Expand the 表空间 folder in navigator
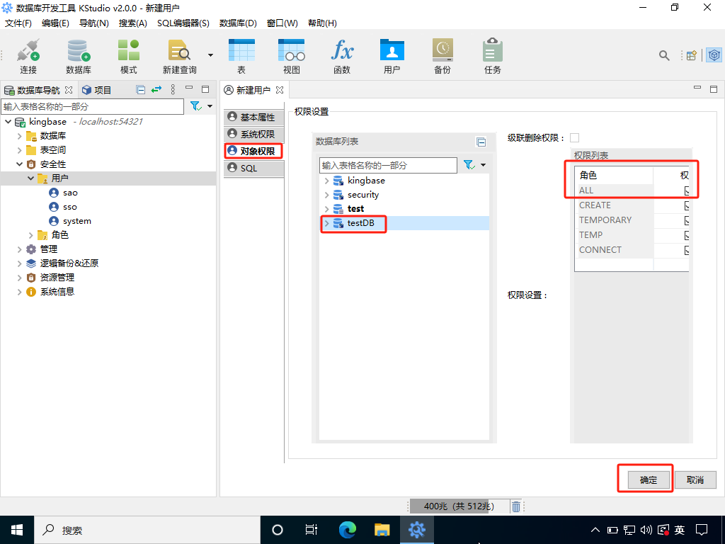Viewport: 725px width, 544px height. pyautogui.click(x=19, y=150)
